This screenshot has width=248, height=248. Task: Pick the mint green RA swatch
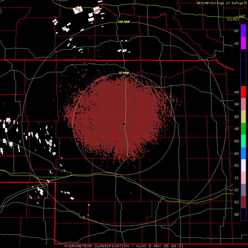point(243,141)
